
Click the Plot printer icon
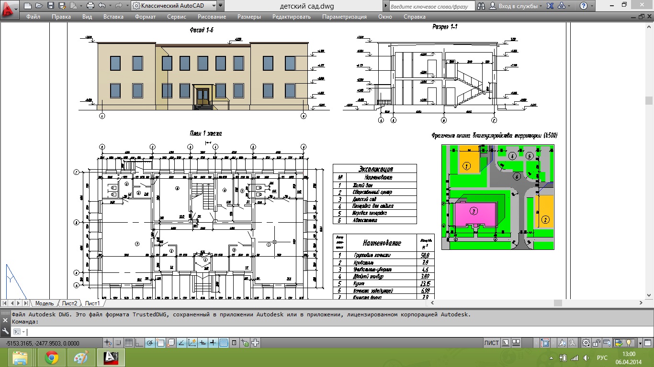[90, 6]
